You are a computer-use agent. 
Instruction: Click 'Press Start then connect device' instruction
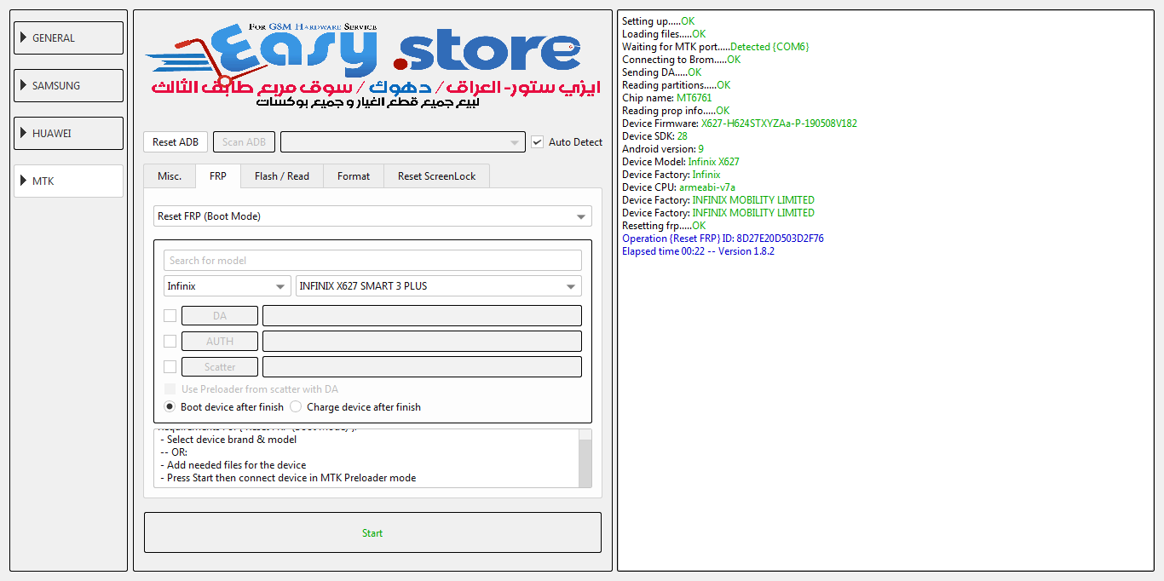point(288,478)
